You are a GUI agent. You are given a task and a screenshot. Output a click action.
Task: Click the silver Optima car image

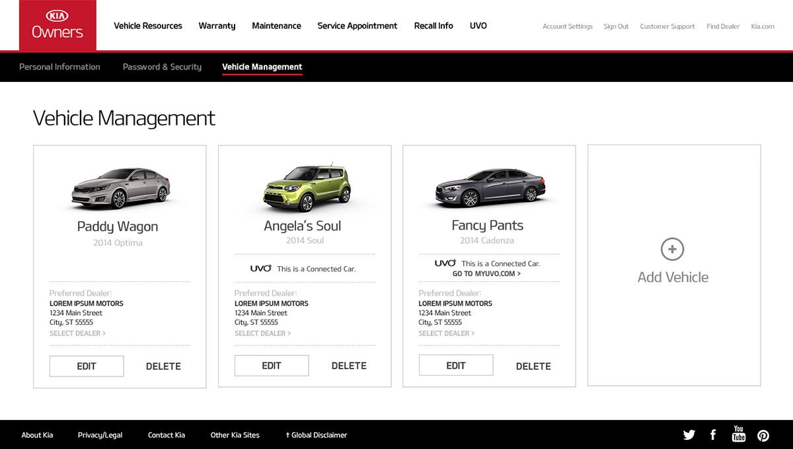120,188
